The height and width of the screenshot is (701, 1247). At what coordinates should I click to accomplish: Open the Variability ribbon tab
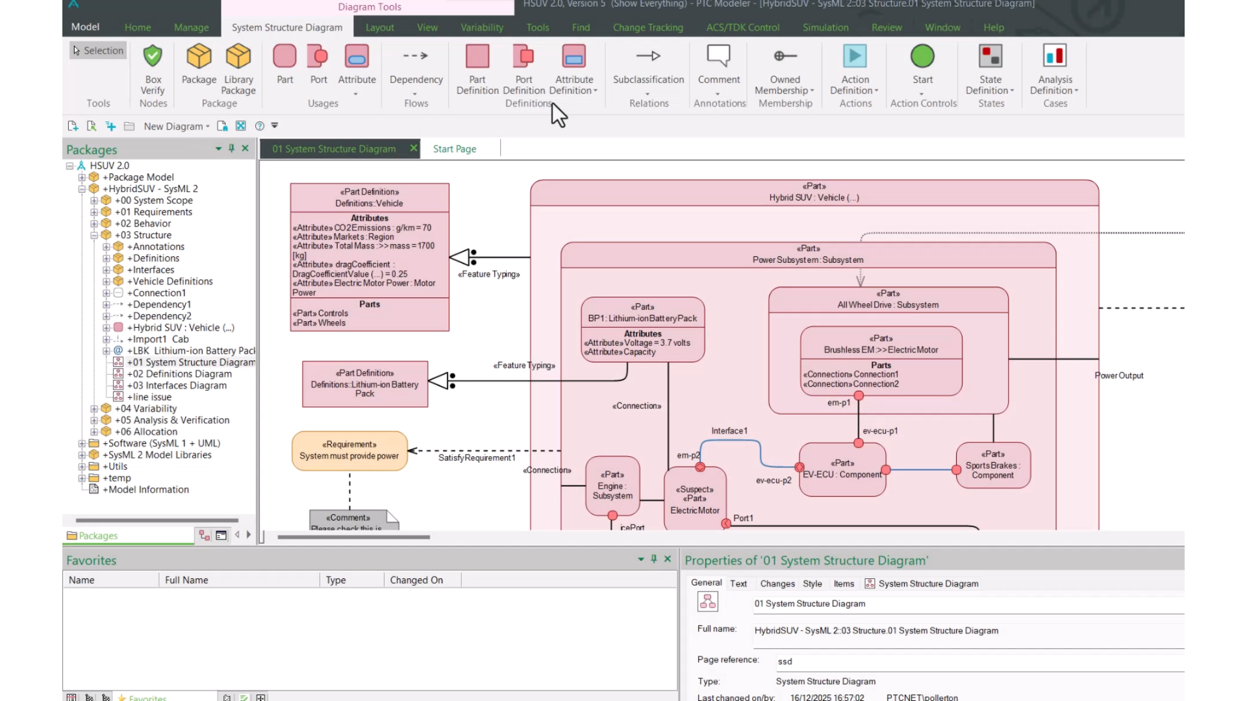click(482, 27)
